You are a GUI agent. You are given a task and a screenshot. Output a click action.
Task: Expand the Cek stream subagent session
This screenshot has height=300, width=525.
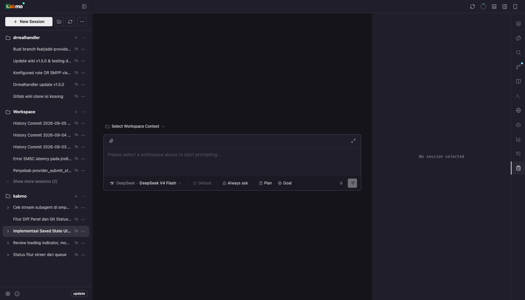click(x=8, y=208)
